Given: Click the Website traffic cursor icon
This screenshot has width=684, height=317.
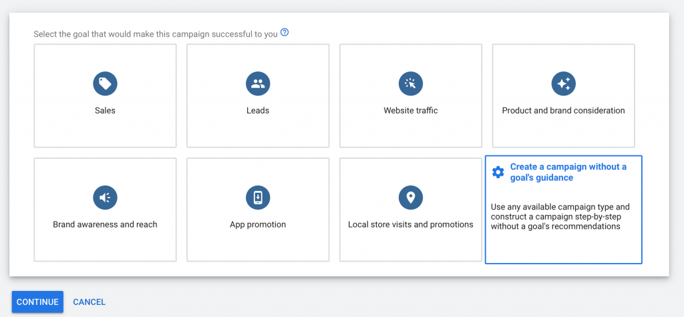Looking at the screenshot, I should (411, 83).
